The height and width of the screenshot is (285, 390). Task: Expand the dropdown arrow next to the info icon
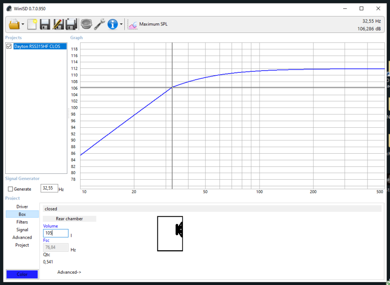coord(121,25)
